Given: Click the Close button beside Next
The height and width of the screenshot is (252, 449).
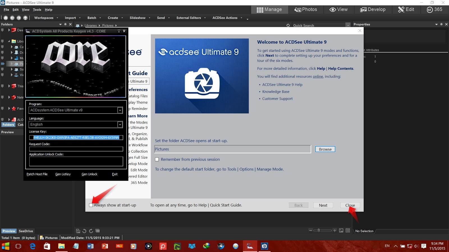Looking at the screenshot, I should (350, 205).
